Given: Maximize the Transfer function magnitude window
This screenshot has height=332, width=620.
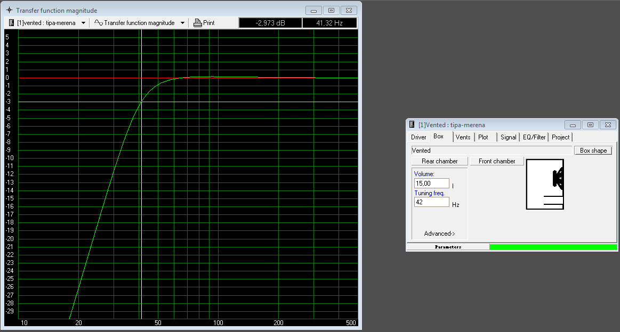Looking at the screenshot, I should pyautogui.click(x=332, y=11).
